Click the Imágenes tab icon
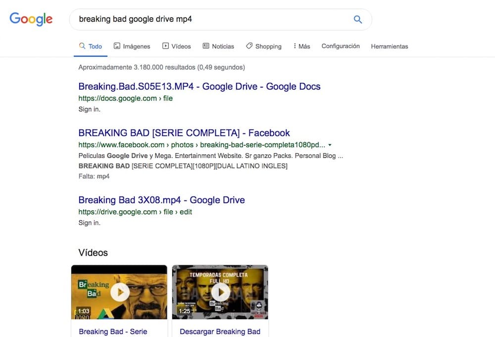The height and width of the screenshot is (337, 495). tap(117, 46)
